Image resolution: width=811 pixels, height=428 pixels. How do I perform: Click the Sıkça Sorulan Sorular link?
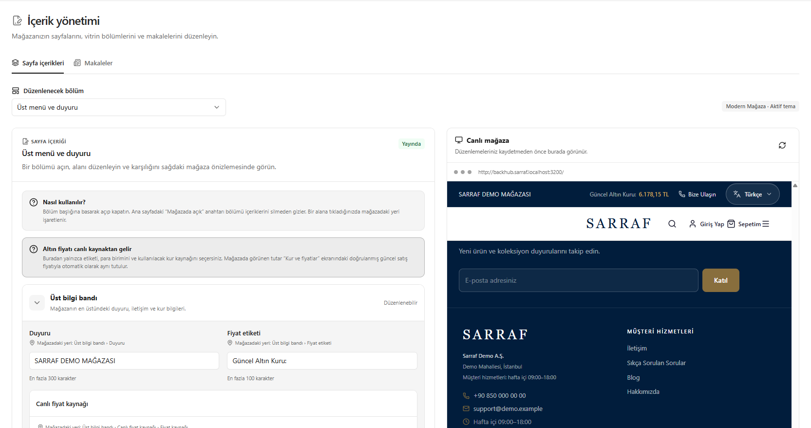point(656,363)
